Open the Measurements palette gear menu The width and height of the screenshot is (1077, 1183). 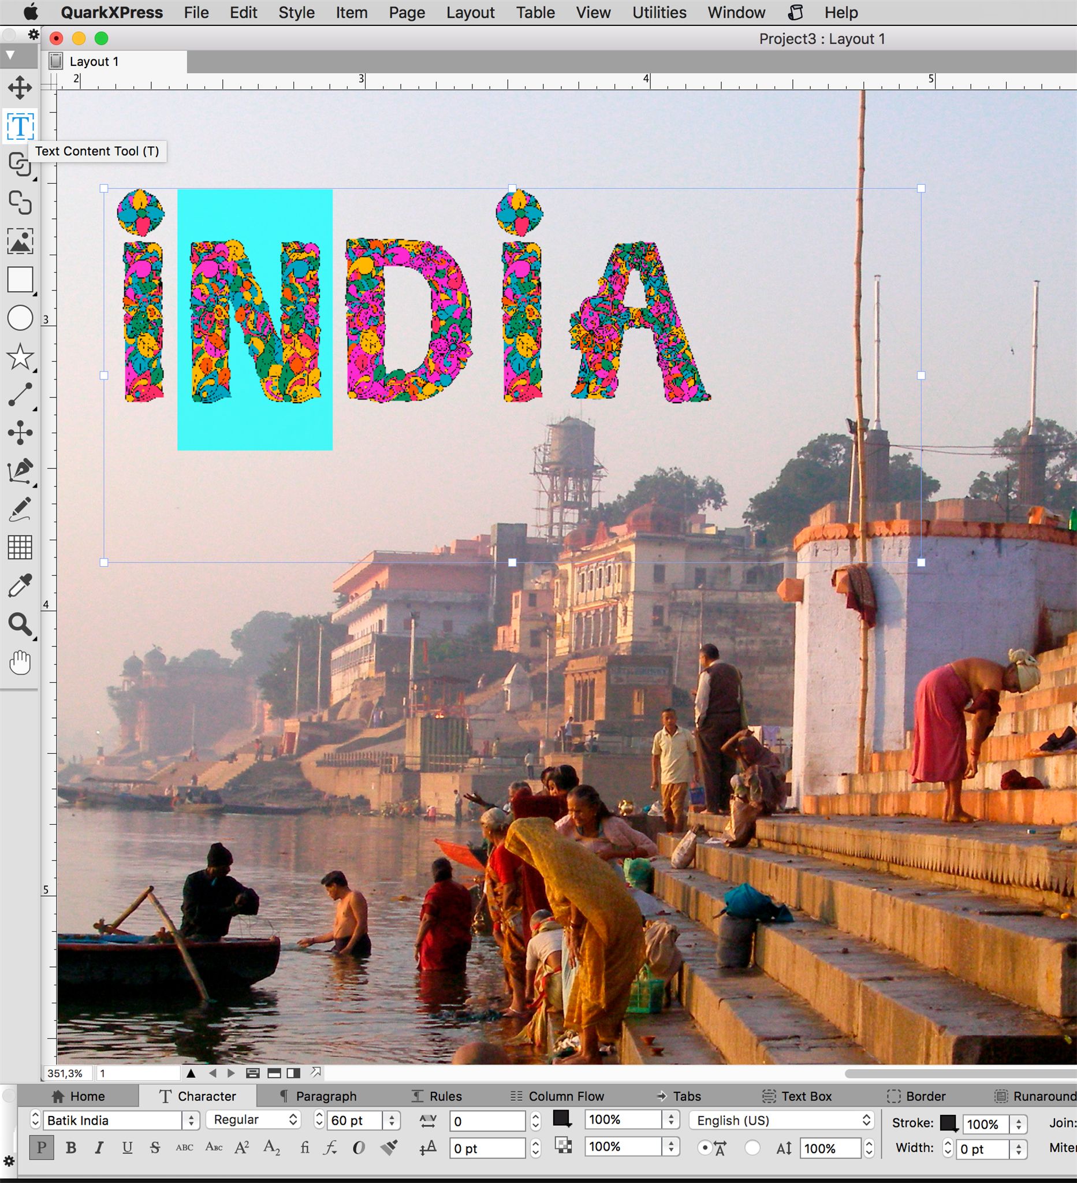tap(9, 1160)
